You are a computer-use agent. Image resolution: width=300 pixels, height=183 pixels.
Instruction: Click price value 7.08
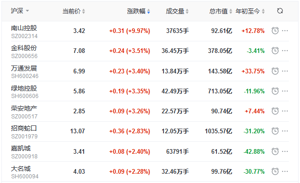click(79, 51)
